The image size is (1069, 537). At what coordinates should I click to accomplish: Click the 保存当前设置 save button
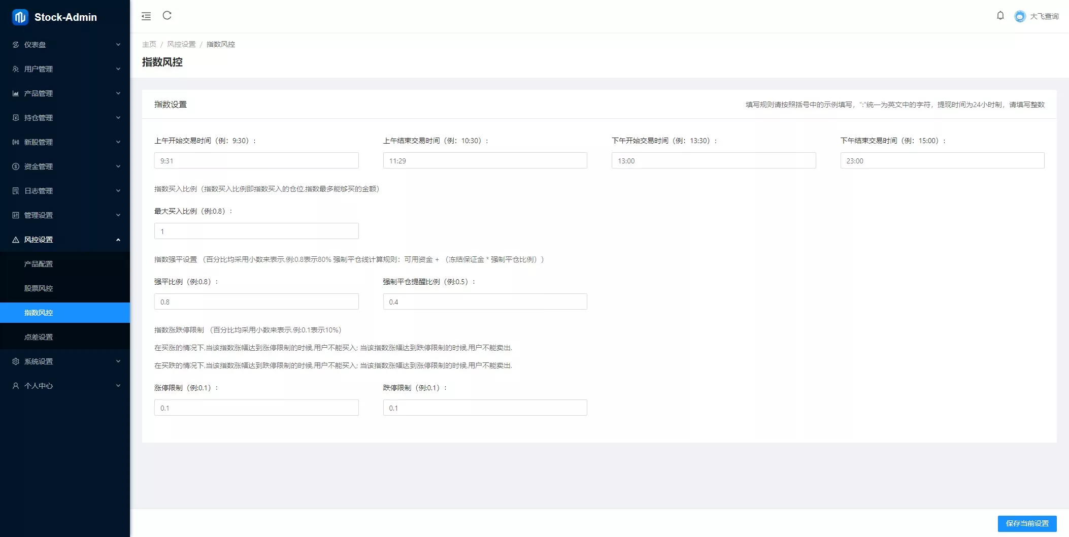pyautogui.click(x=1027, y=523)
